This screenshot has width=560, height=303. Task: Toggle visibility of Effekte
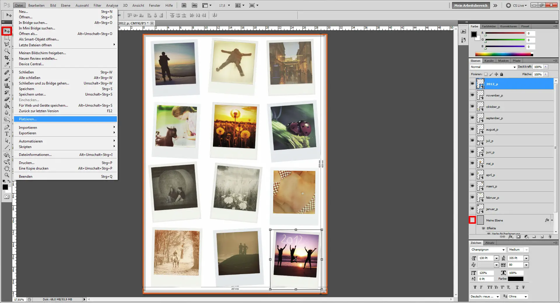click(483, 228)
